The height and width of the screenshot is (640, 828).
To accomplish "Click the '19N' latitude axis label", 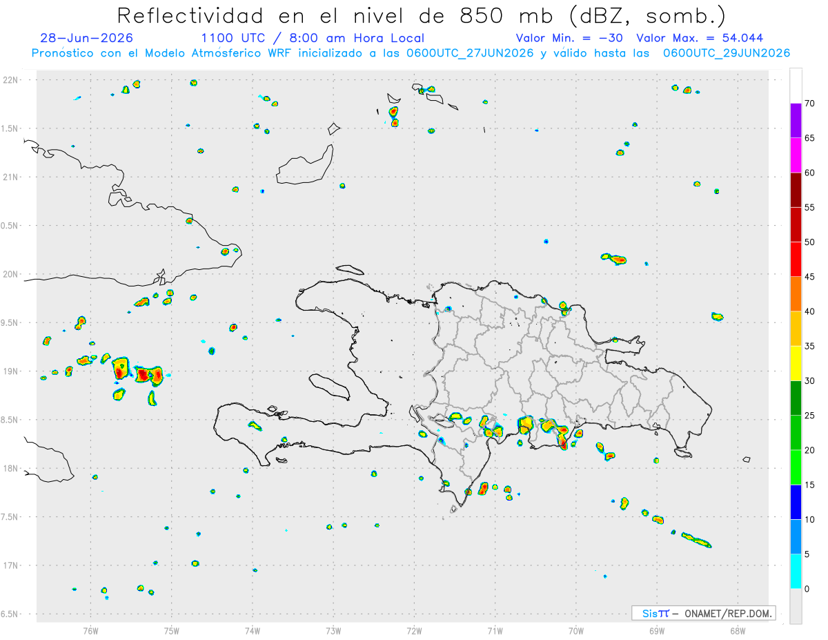I will (x=12, y=371).
